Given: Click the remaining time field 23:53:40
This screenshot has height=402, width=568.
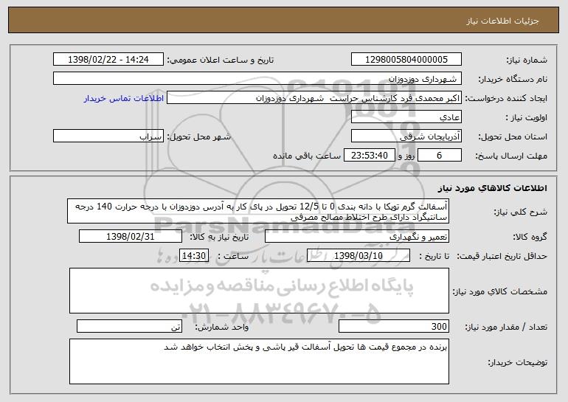Looking at the screenshot, I should click(369, 156).
